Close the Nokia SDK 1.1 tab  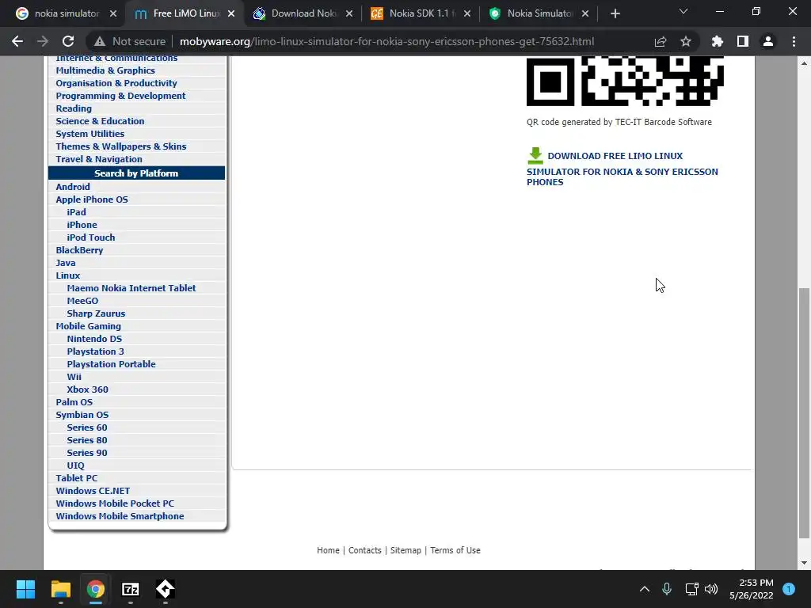467,14
